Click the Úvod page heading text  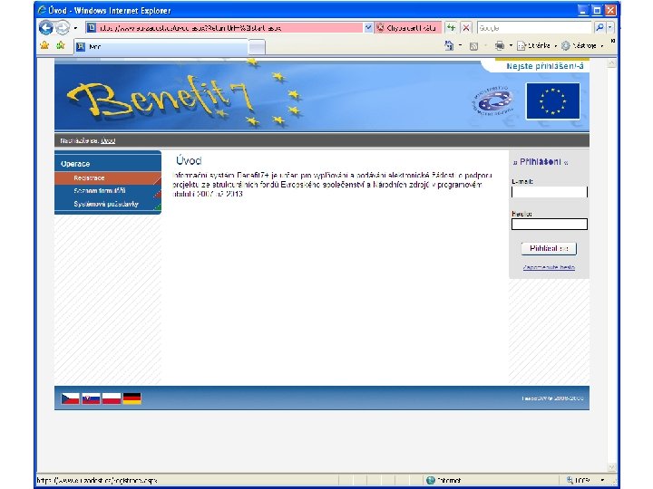[x=189, y=160]
